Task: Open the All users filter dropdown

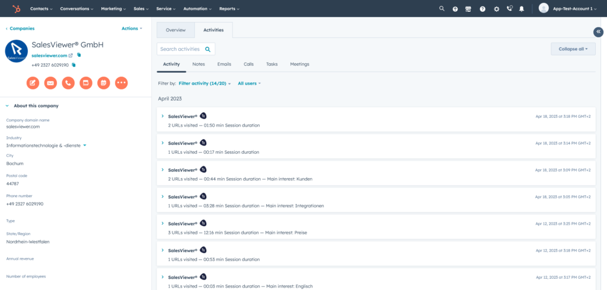Action: coord(249,83)
